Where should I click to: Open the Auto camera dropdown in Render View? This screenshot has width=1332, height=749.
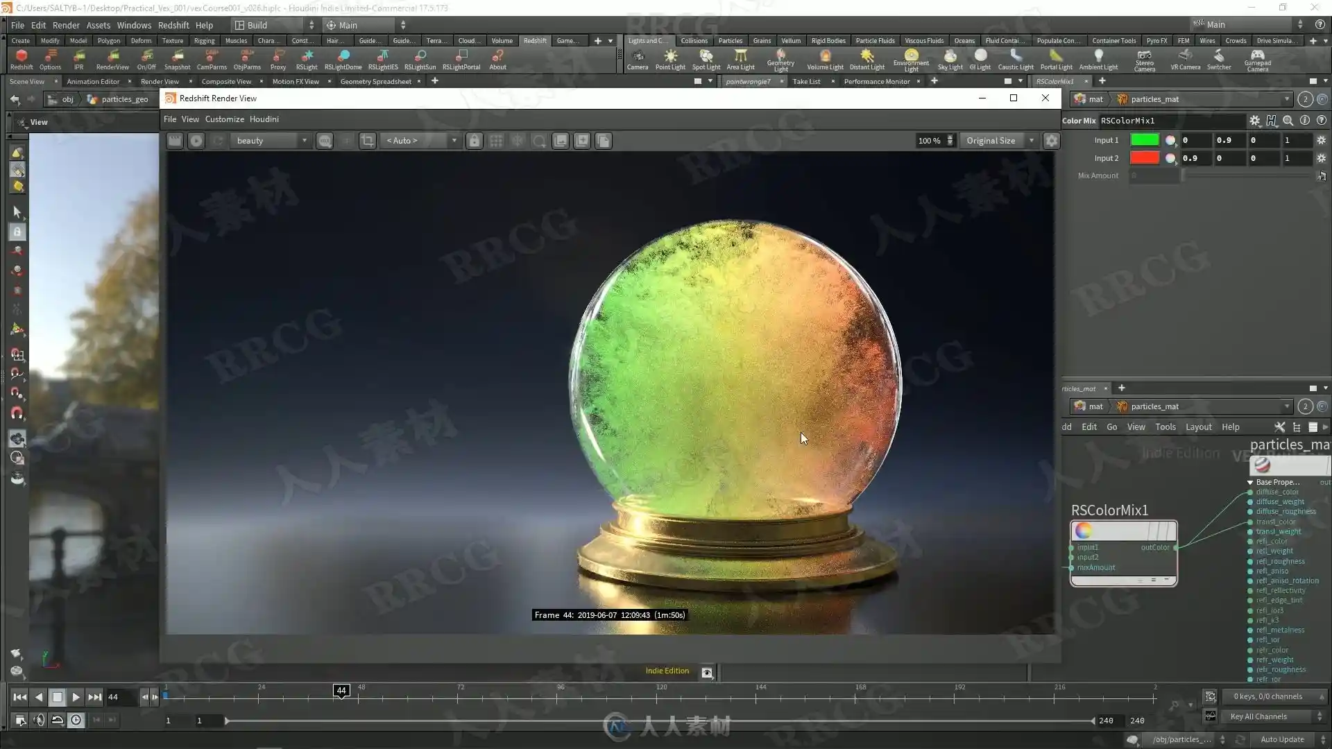click(420, 141)
